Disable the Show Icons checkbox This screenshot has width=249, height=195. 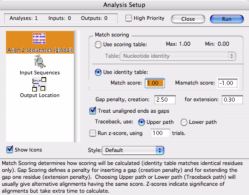10,149
